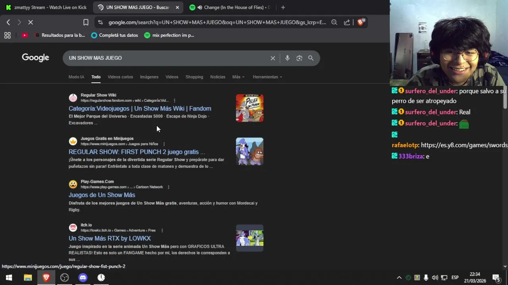Click the chat scrollbar in the stream overlay
Viewport: 508px width, 285px height.
(505, 98)
